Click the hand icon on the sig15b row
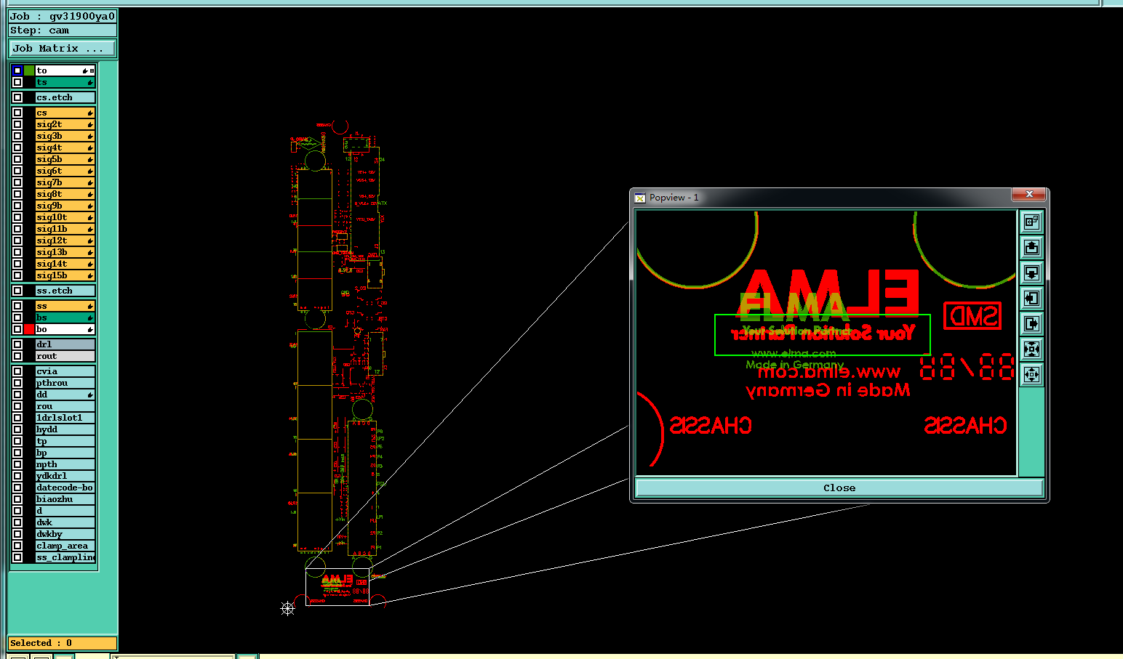This screenshot has width=1123, height=659. point(90,275)
